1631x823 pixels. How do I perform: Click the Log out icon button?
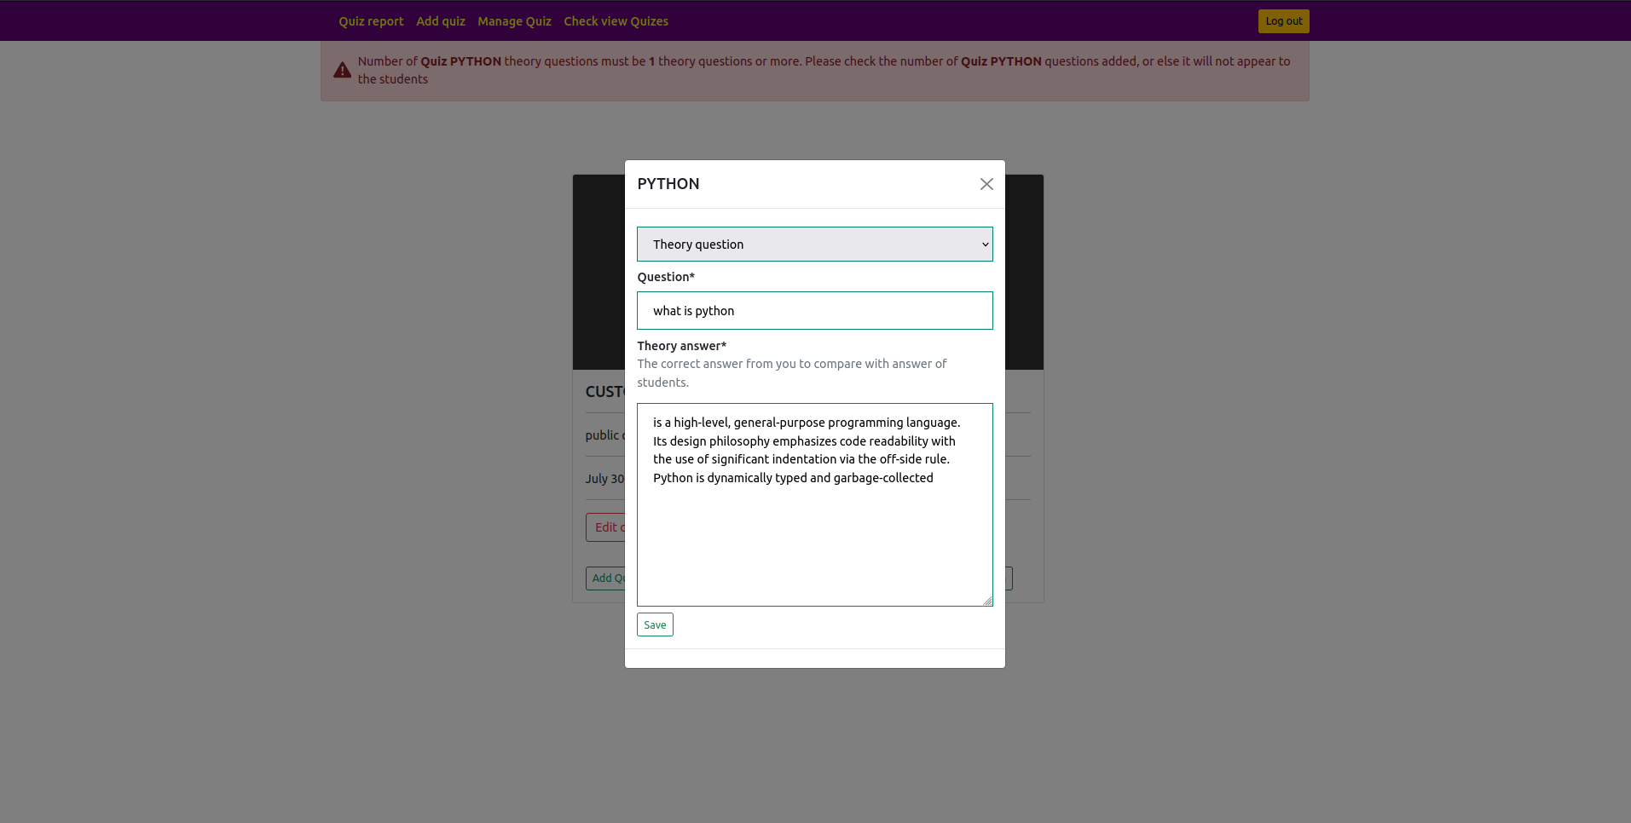1283,20
